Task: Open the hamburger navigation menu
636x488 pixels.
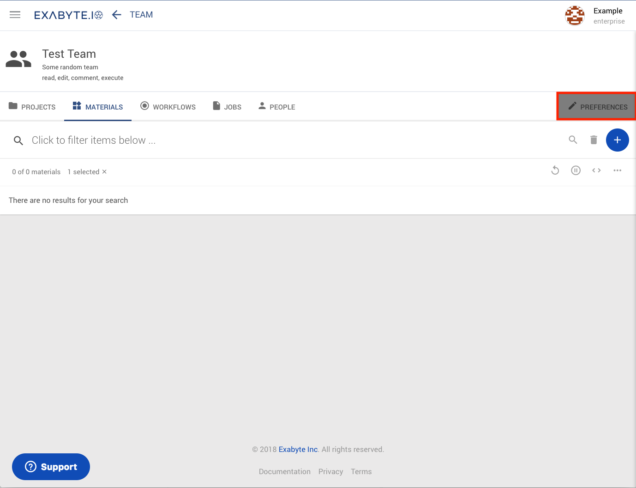Action: tap(15, 15)
